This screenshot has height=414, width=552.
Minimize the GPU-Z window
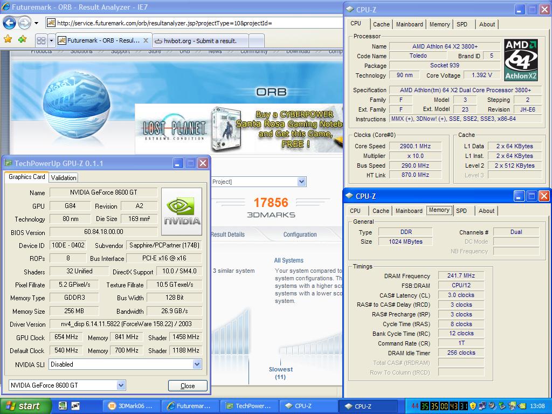[178, 163]
